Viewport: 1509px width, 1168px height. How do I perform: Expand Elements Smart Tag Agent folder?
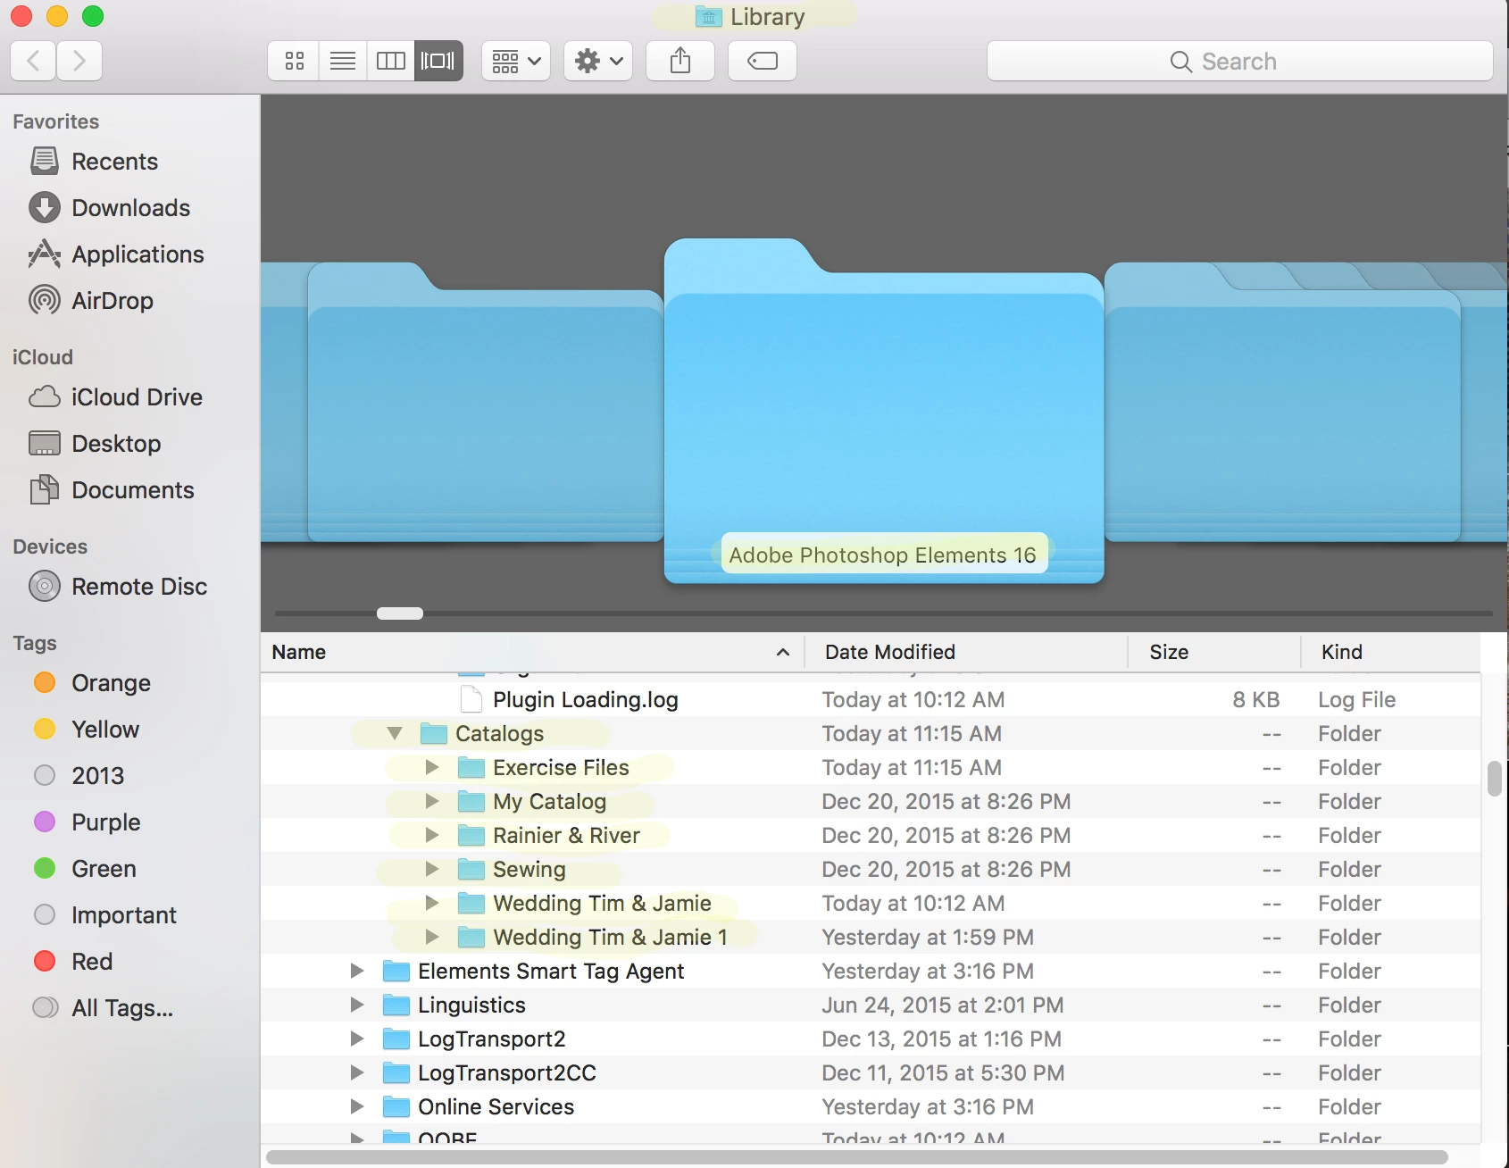(357, 971)
